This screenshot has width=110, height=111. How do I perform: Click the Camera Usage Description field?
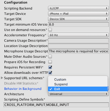coord(78,40)
